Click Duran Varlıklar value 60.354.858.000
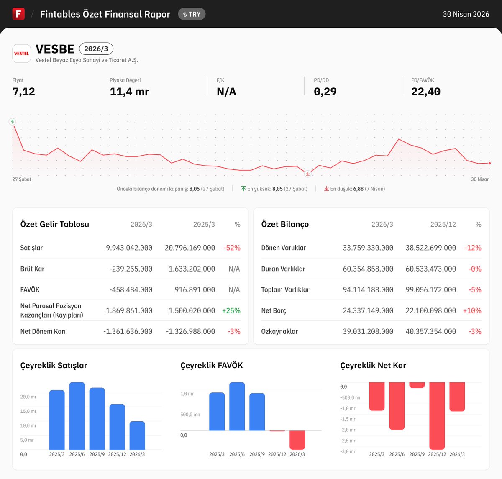Screen dimensions: 502x479 click(x=368, y=269)
